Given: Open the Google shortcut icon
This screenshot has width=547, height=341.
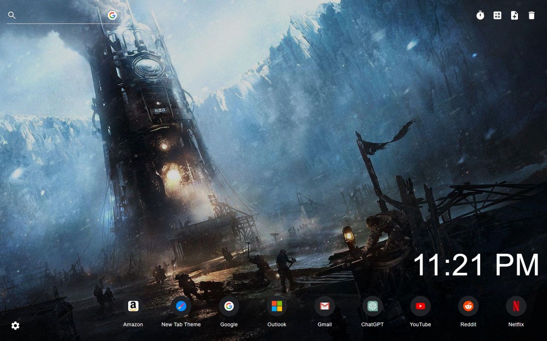Looking at the screenshot, I should 229,306.
